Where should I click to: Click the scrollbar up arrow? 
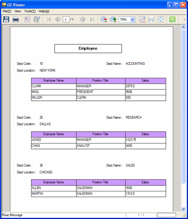tap(183, 27)
